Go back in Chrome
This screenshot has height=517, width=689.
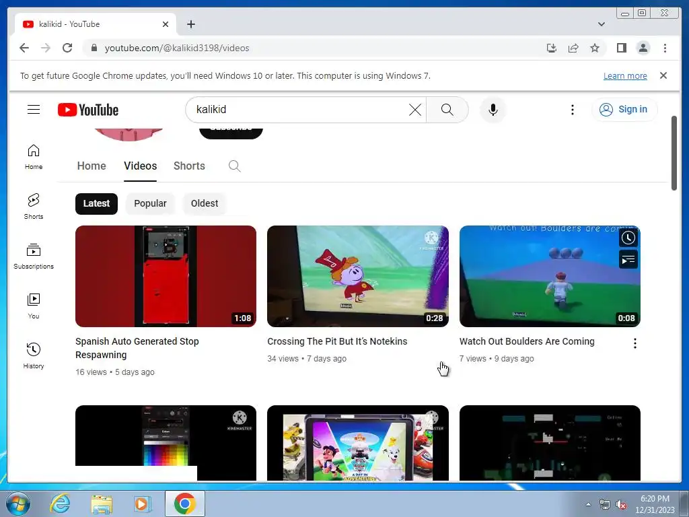(x=24, y=48)
